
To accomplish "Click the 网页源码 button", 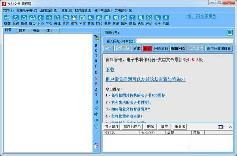I will [x=161, y=48].
